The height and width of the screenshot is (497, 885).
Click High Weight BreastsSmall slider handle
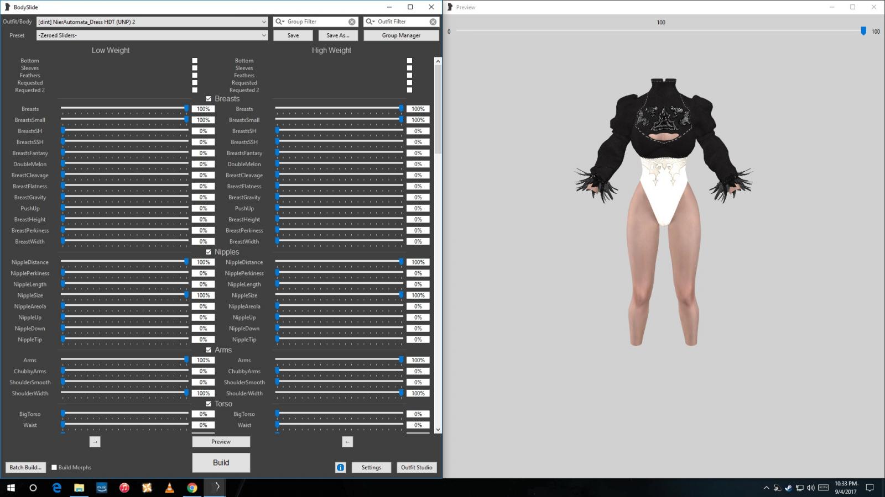tap(401, 119)
